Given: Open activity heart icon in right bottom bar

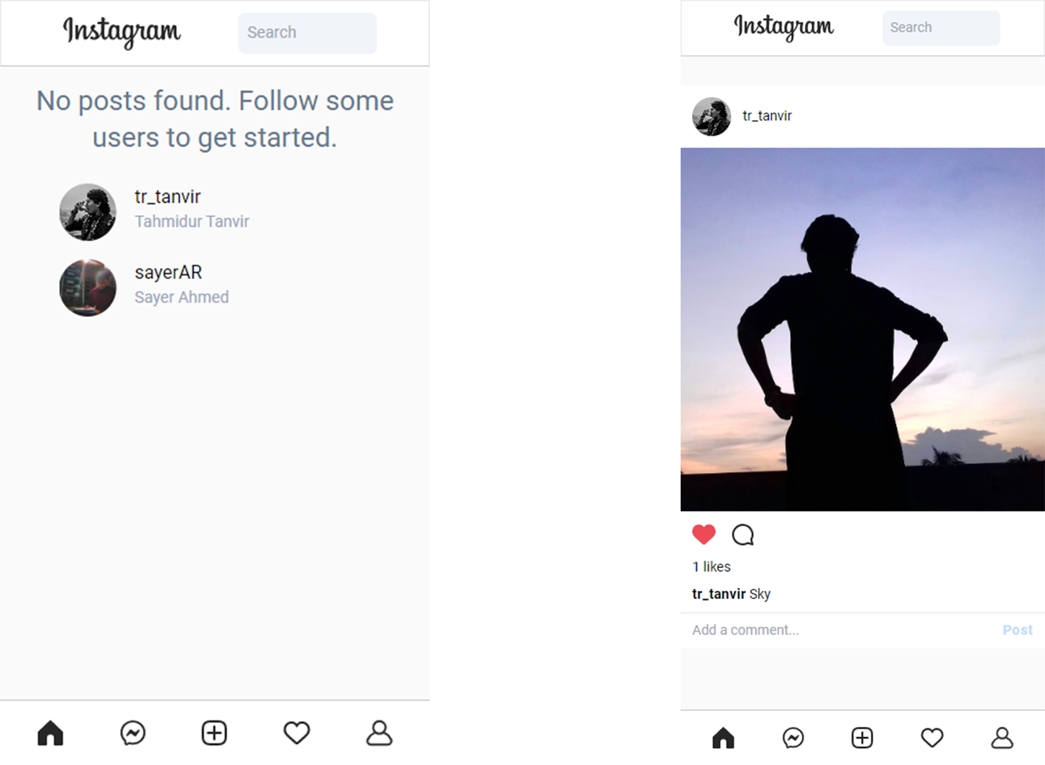Looking at the screenshot, I should click(x=932, y=738).
